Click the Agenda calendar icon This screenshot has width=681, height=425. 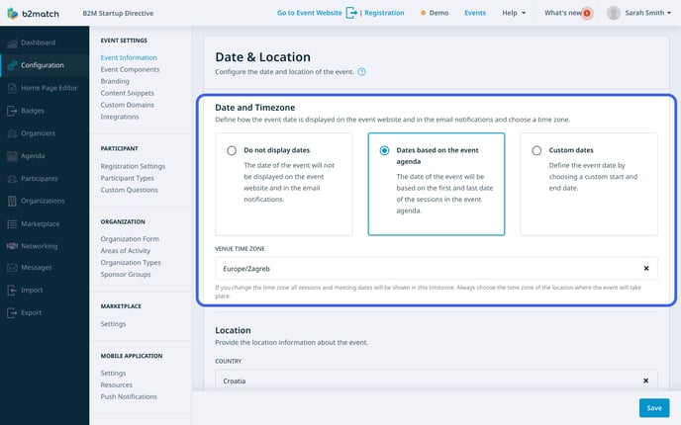[12, 156]
